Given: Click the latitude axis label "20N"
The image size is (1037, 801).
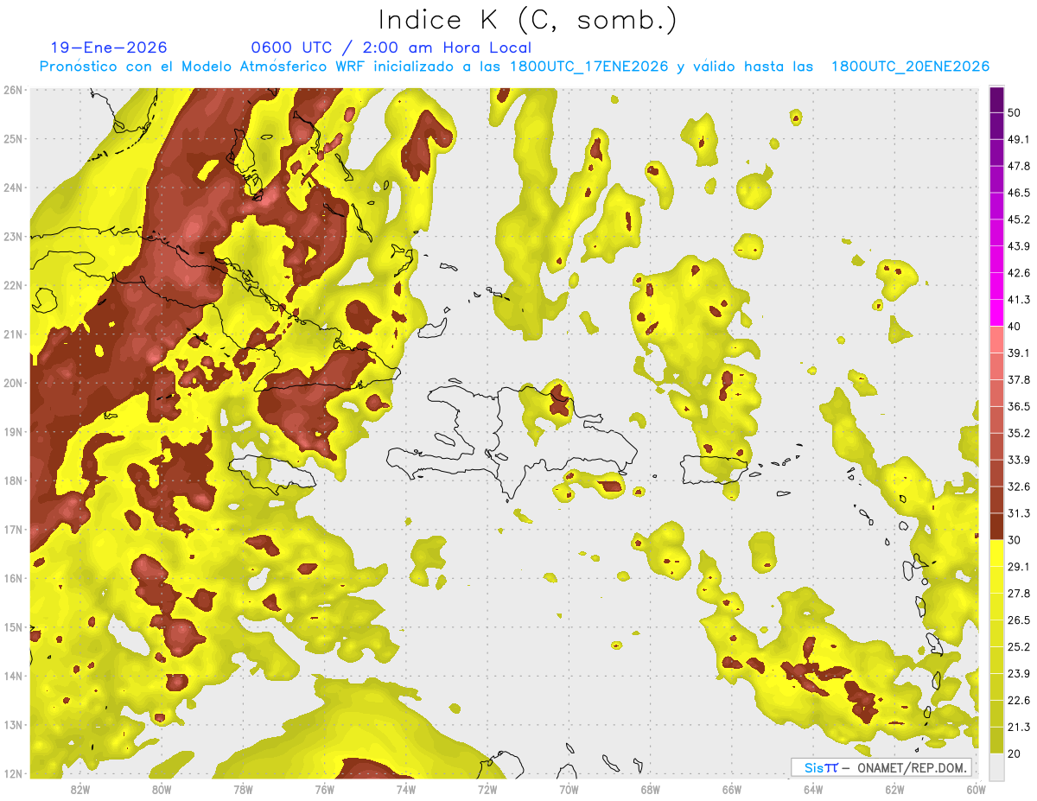Looking at the screenshot, I should (x=14, y=383).
